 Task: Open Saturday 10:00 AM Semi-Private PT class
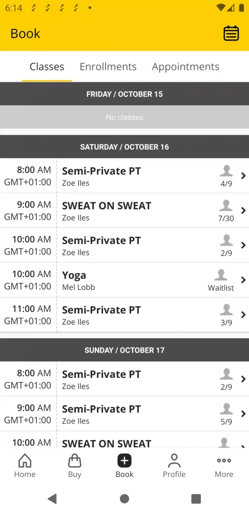125,245
